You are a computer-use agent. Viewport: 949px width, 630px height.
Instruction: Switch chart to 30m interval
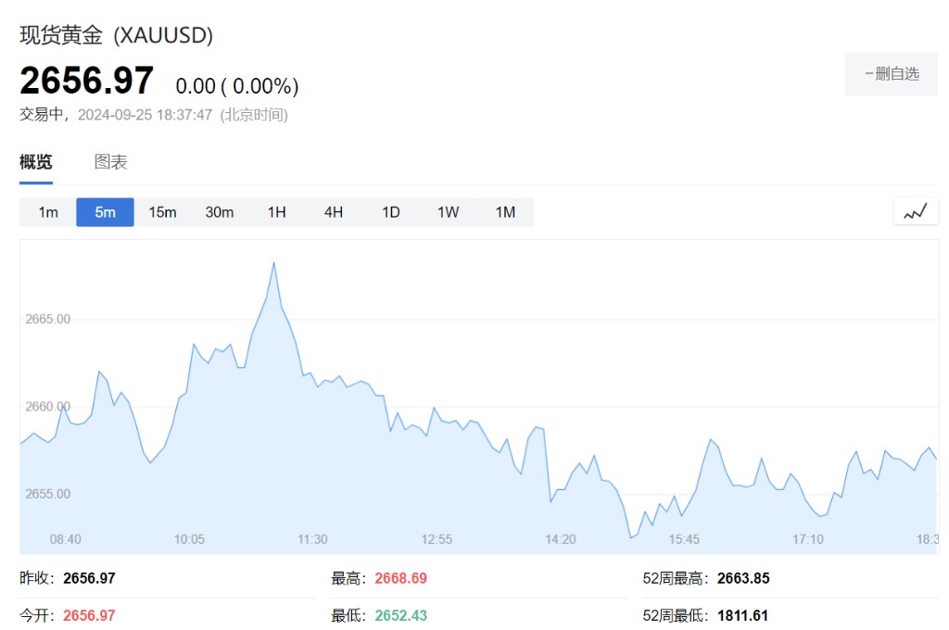220,212
